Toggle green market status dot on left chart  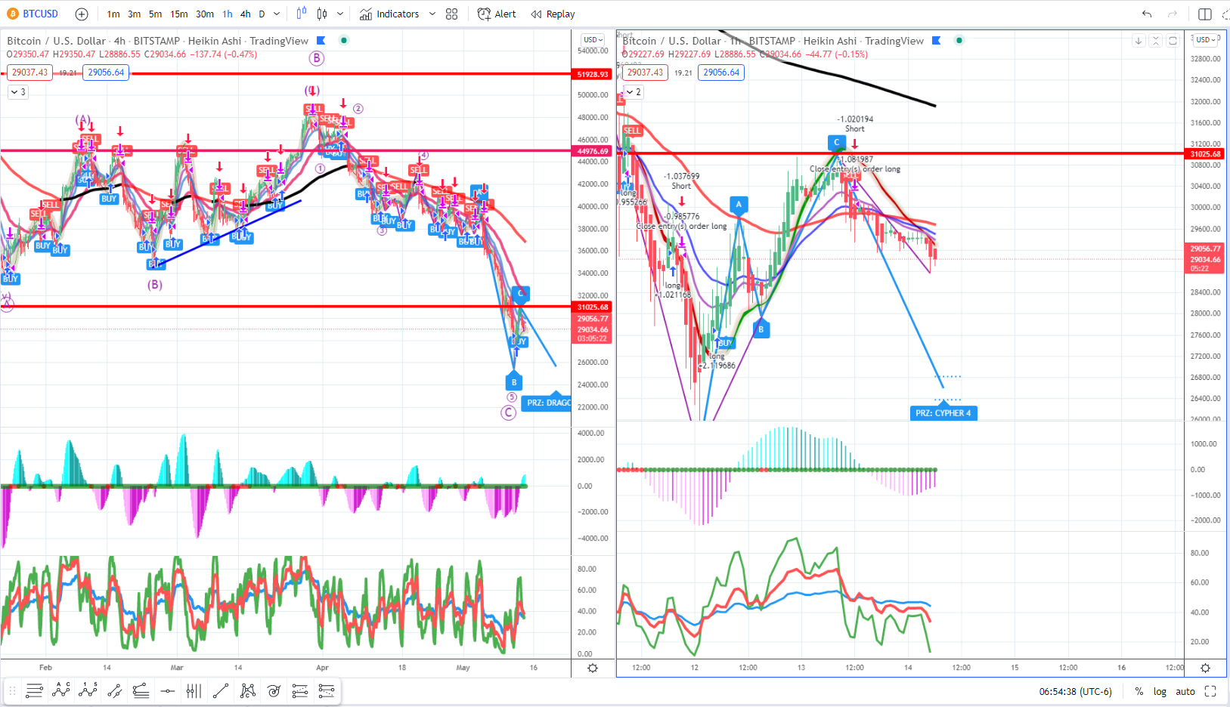[344, 41]
